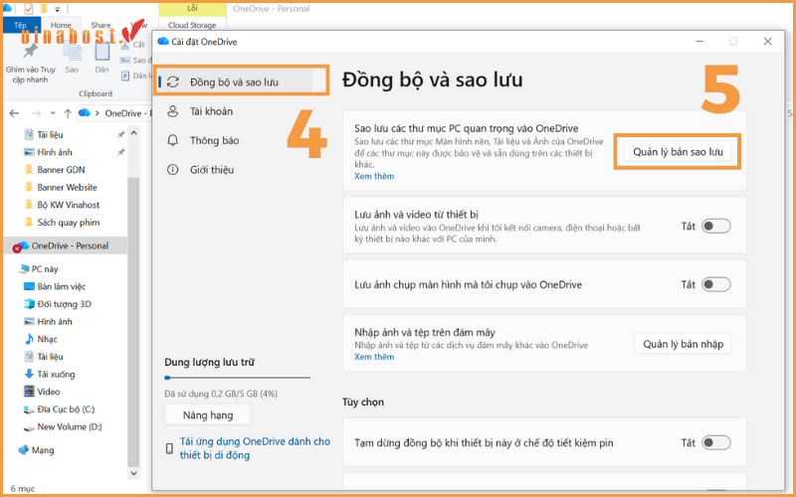Image resolution: width=796 pixels, height=497 pixels.
Task: Click the info icon beside Giới thiệu
Action: point(172,169)
